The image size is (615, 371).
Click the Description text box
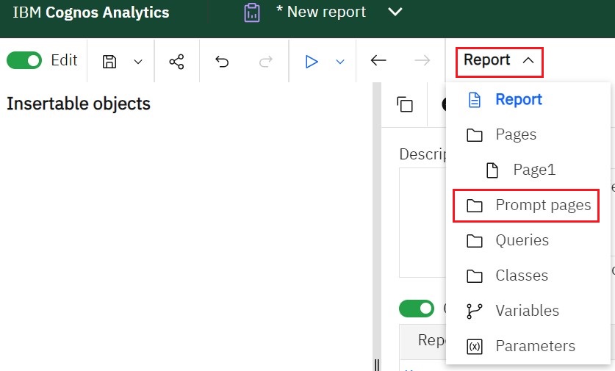click(422, 223)
